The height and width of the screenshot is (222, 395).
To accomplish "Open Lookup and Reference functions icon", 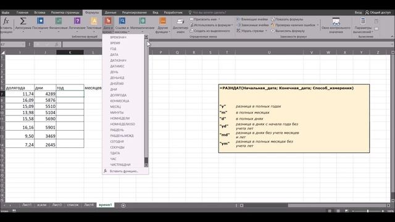I will [x=122, y=21].
